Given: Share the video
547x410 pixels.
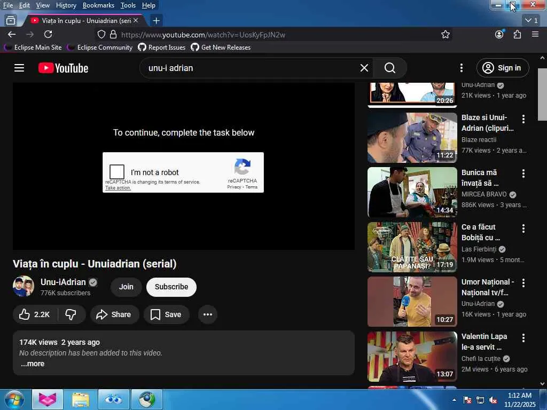Looking at the screenshot, I should click(114, 314).
